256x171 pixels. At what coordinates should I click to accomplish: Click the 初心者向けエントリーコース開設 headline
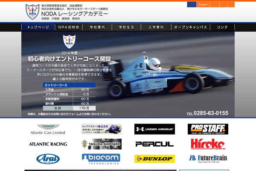(69, 59)
